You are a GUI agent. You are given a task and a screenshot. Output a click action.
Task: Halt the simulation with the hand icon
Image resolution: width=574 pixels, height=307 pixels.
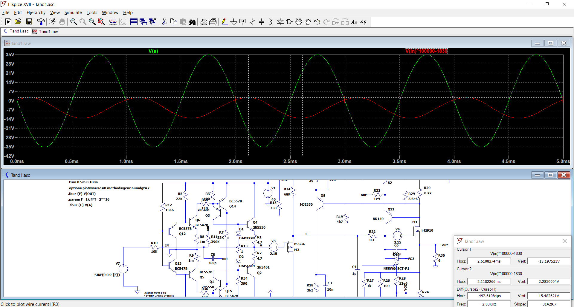[62, 22]
